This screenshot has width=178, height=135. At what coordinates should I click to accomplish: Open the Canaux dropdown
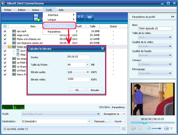tap(170, 64)
